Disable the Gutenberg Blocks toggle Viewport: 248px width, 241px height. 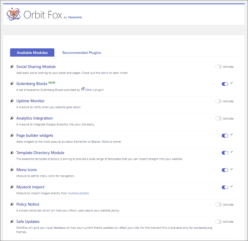click(225, 84)
